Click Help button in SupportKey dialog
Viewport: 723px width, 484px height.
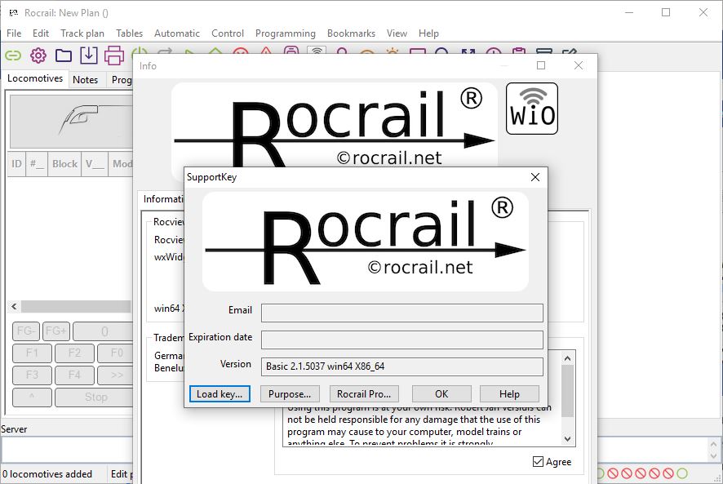(509, 394)
